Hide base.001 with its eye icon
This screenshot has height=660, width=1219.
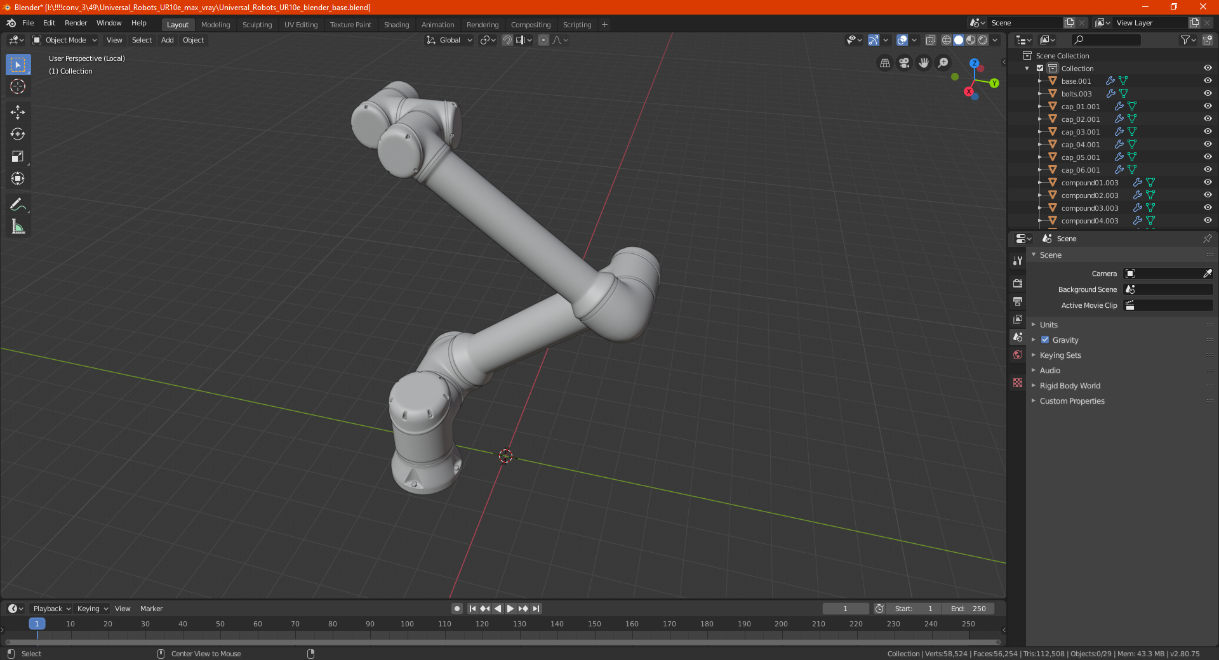click(x=1208, y=81)
